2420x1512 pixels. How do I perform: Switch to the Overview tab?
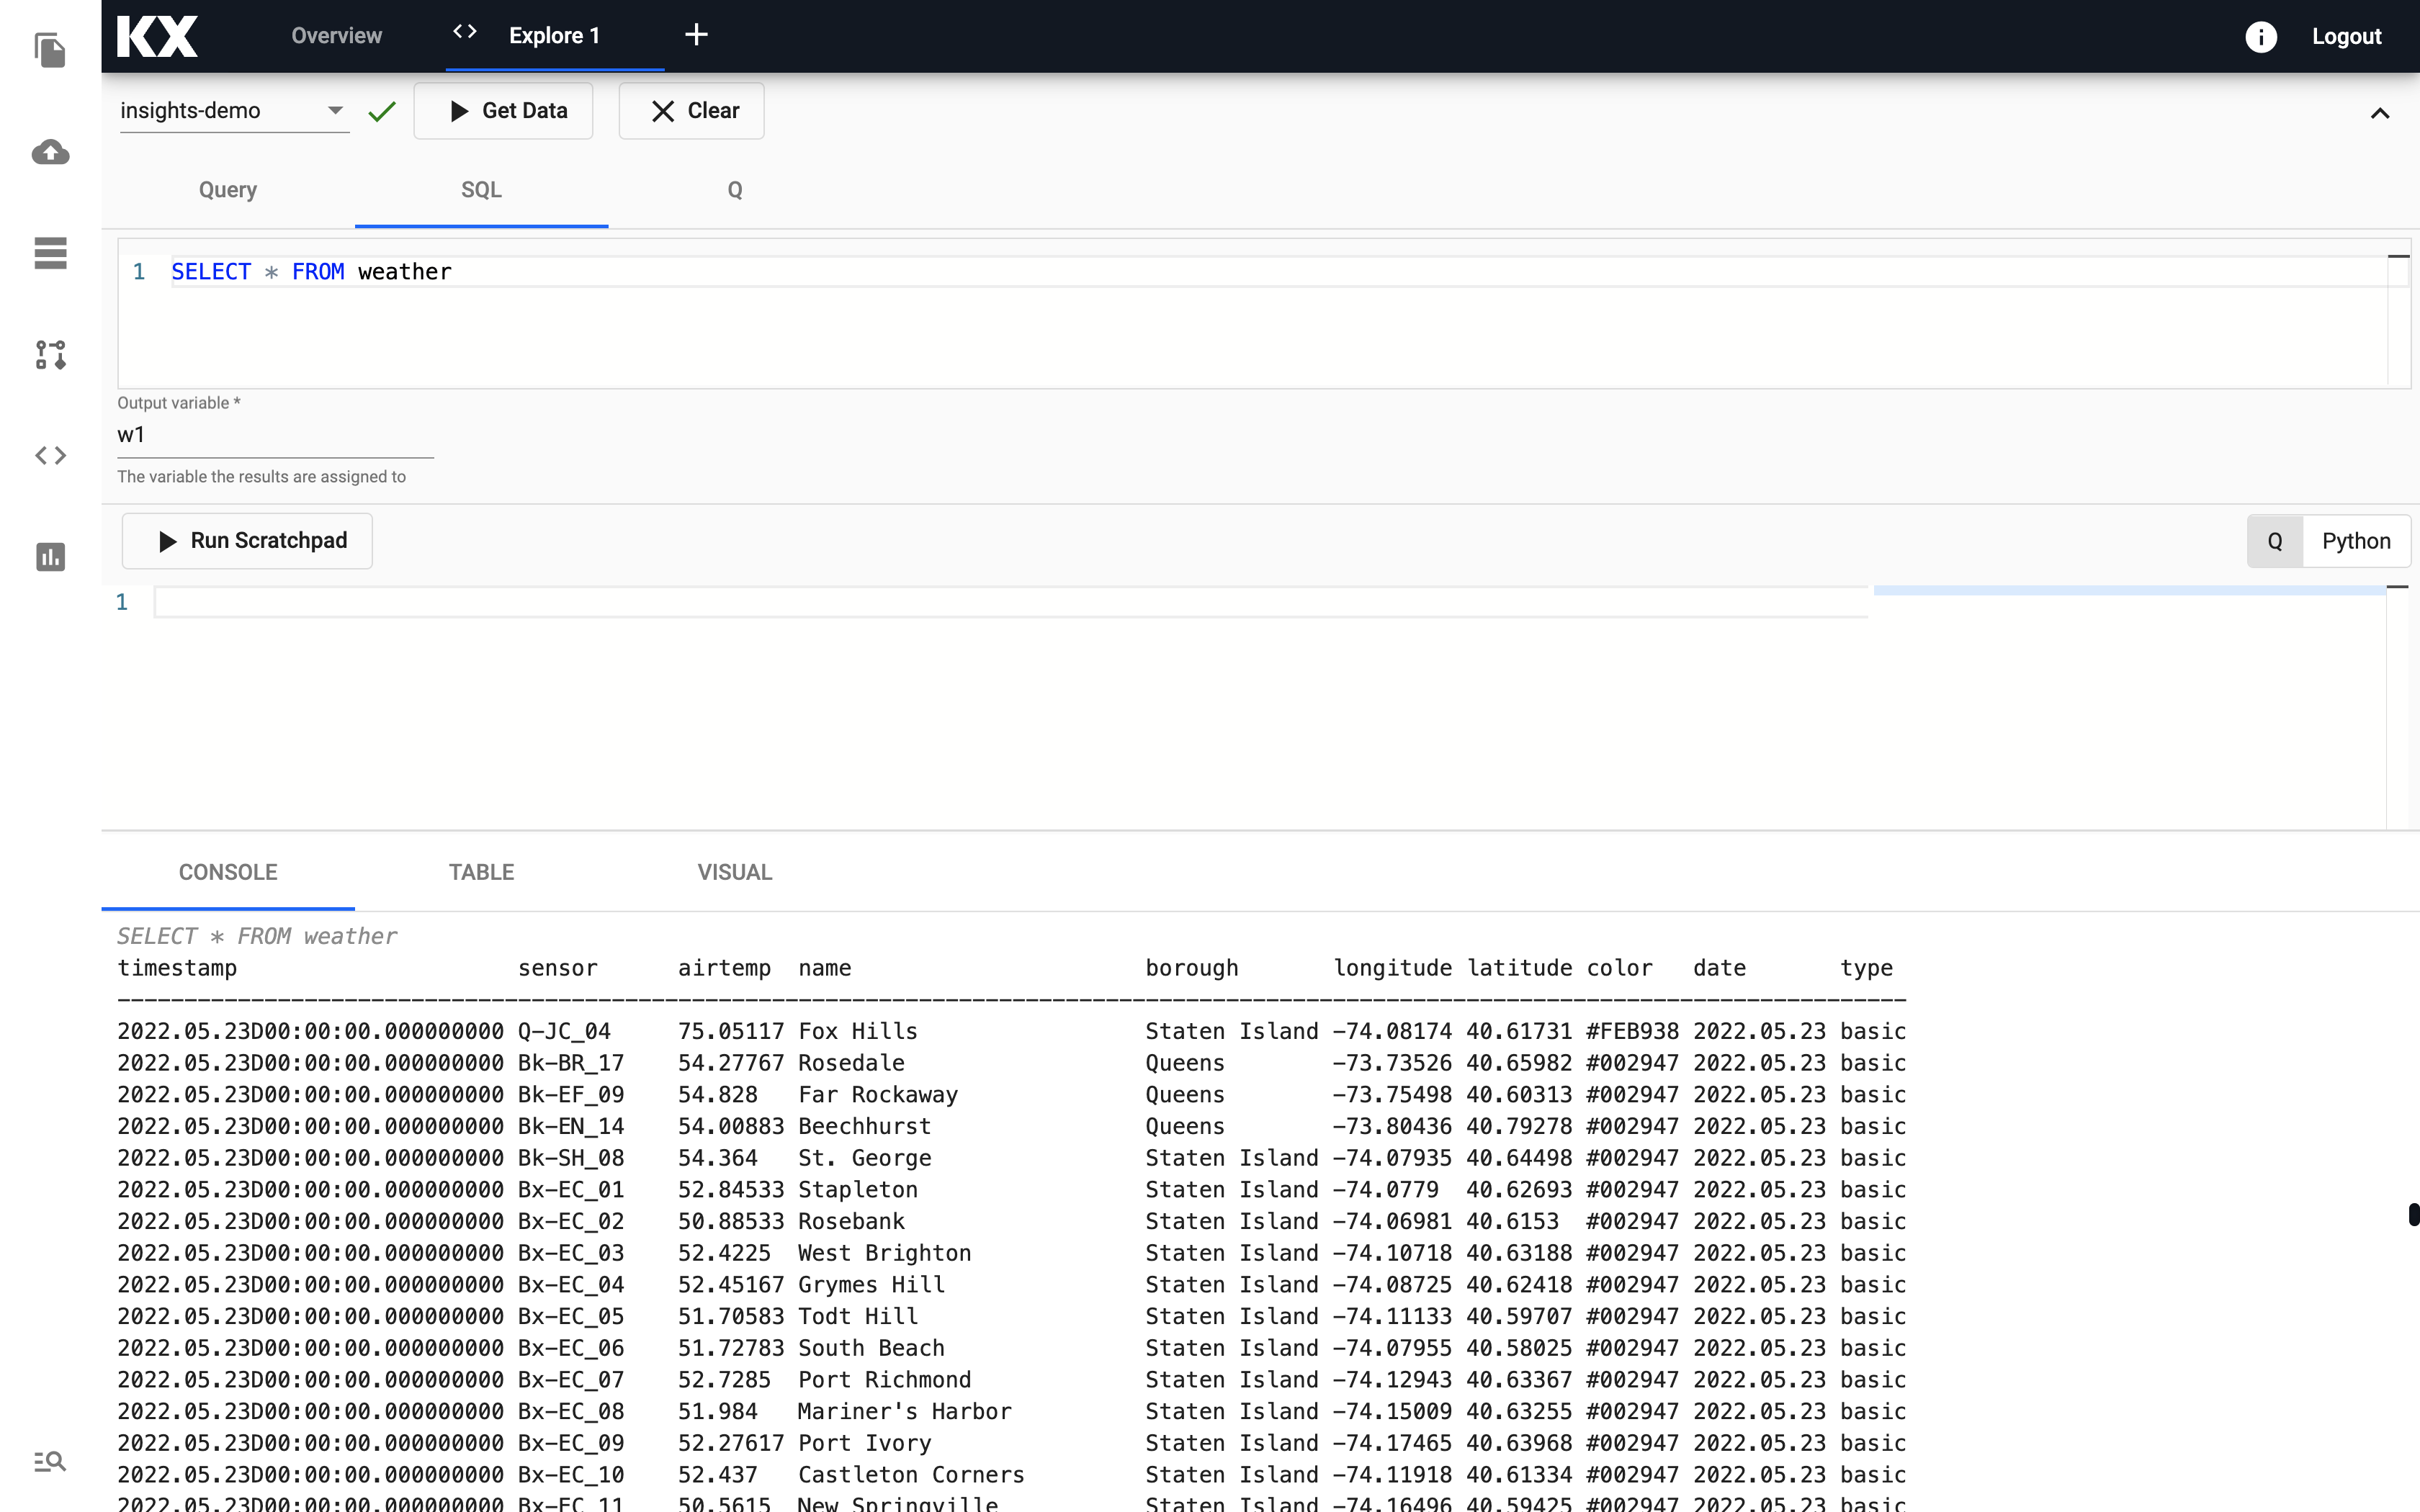click(x=336, y=36)
